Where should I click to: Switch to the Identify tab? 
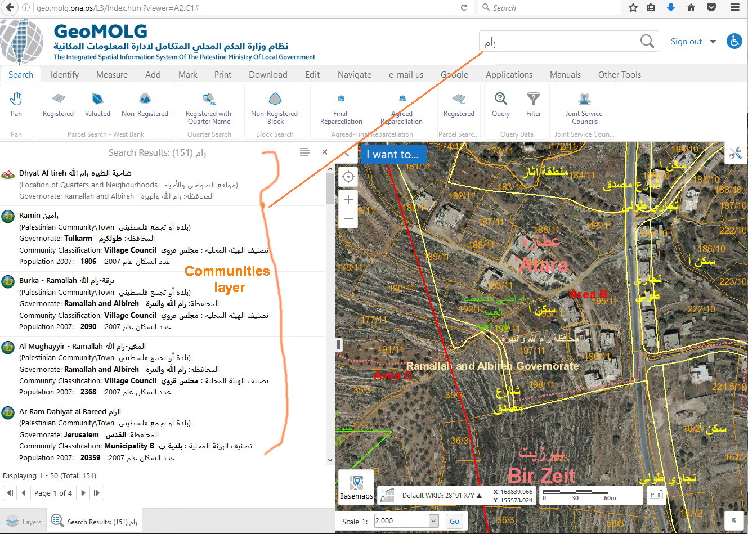65,74
